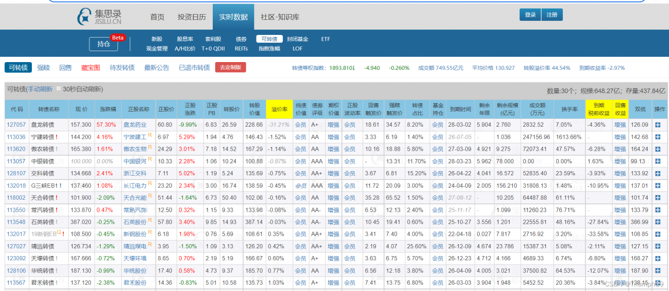Click the plus icon in G三峡EB1 row
This screenshot has height=291, width=669.
657,186
